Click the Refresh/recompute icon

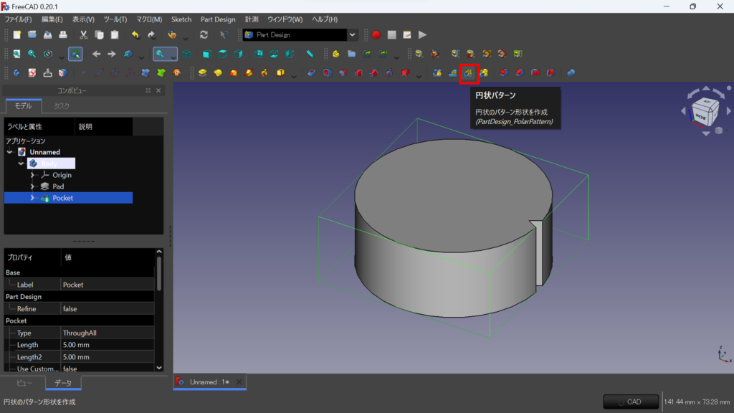point(204,34)
